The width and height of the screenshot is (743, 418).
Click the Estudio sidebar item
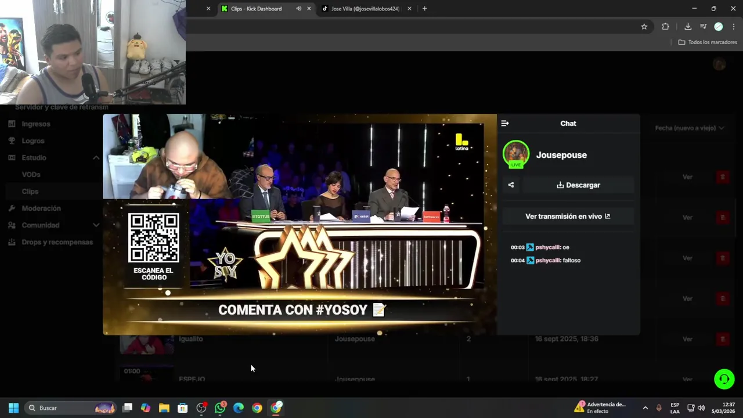tap(34, 157)
